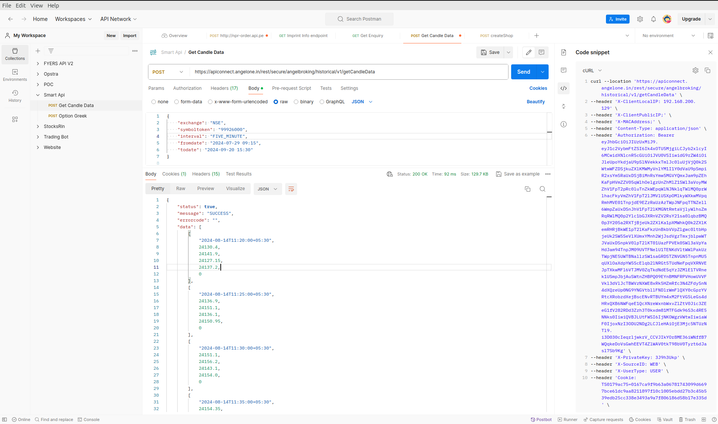The width and height of the screenshot is (718, 424).
Task: Open the Cookies link under Send
Action: coord(538,88)
